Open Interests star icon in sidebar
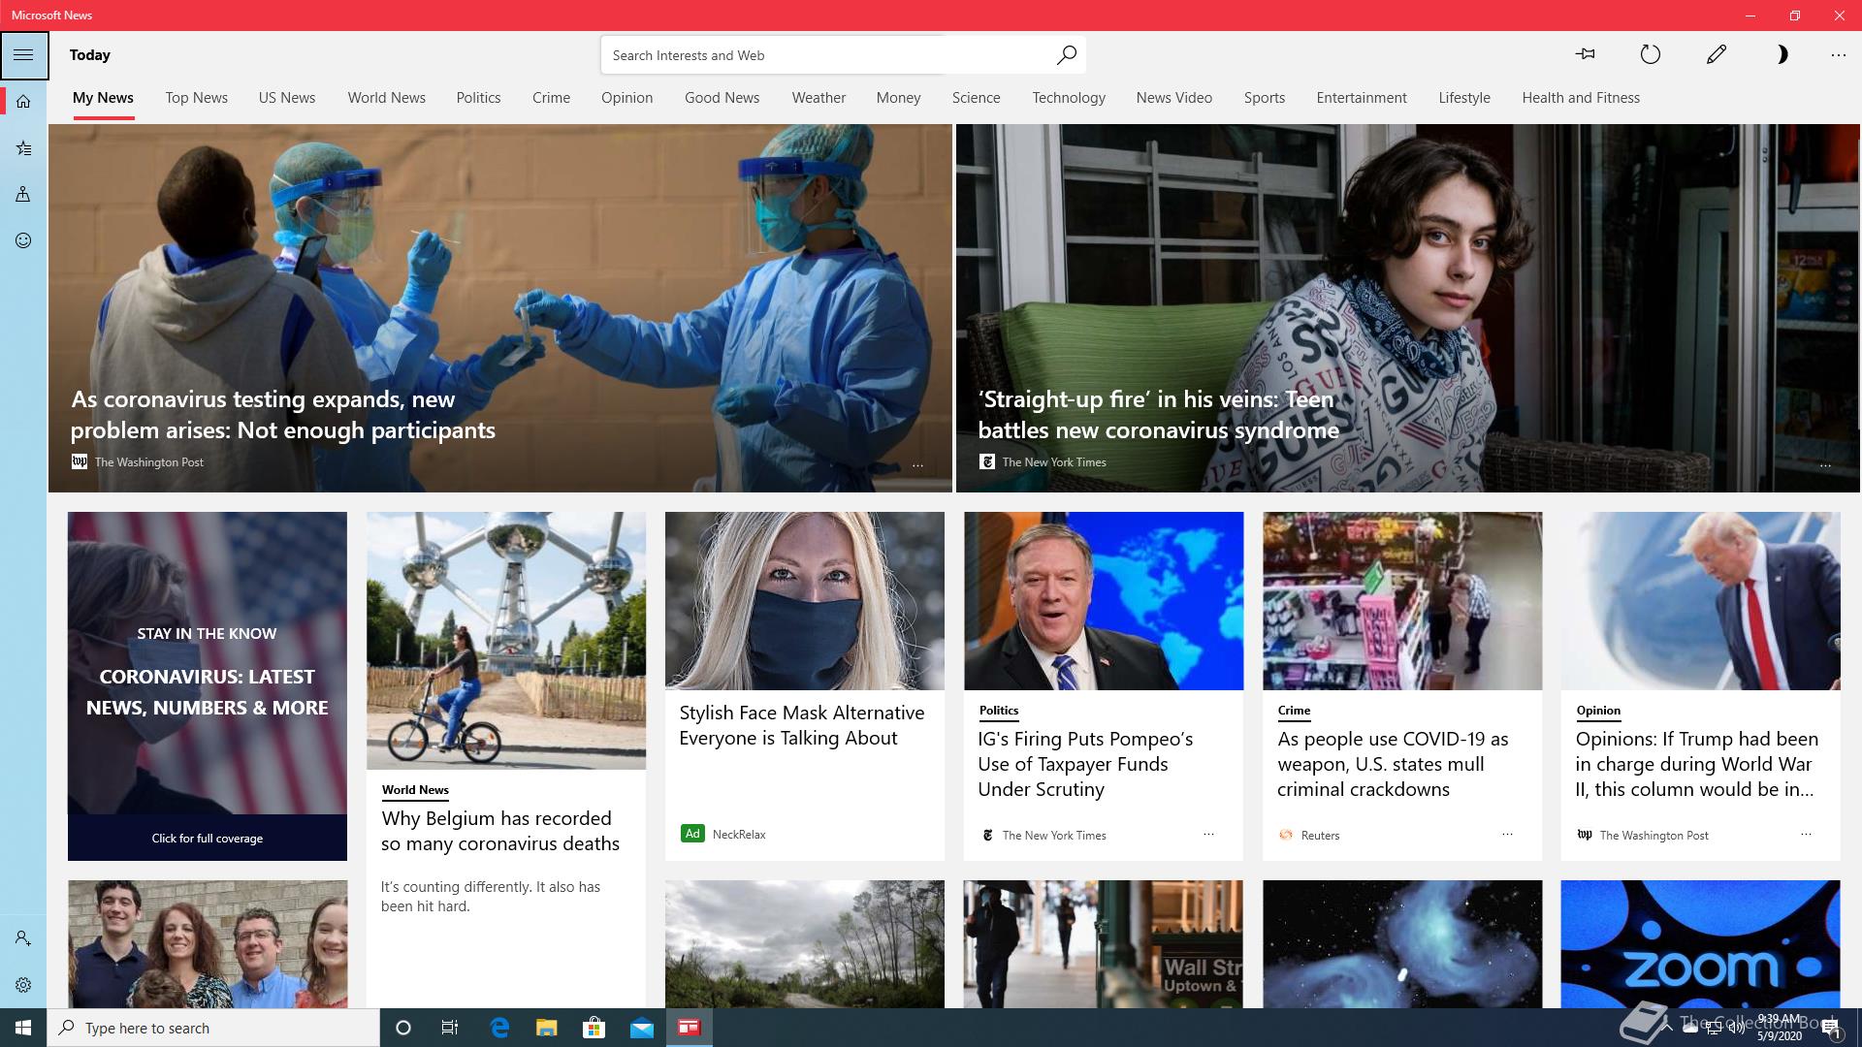This screenshot has width=1862, height=1047. (23, 147)
